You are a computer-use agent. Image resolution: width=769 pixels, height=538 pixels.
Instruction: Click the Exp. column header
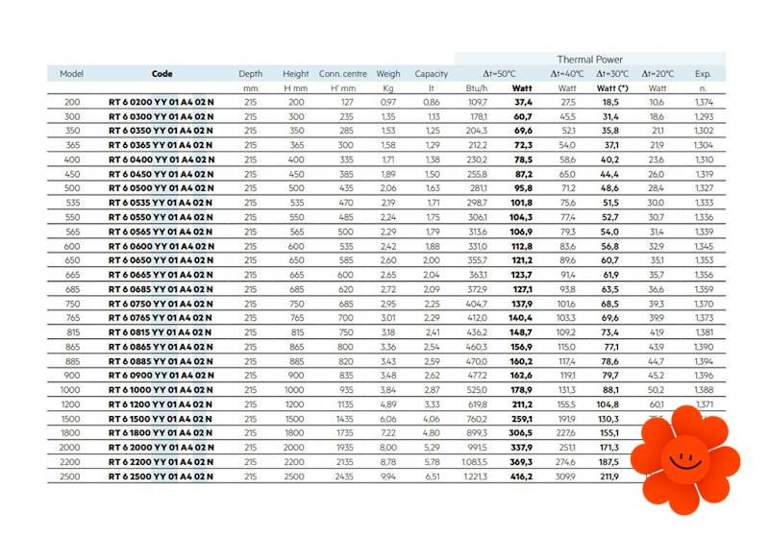pyautogui.click(x=704, y=74)
